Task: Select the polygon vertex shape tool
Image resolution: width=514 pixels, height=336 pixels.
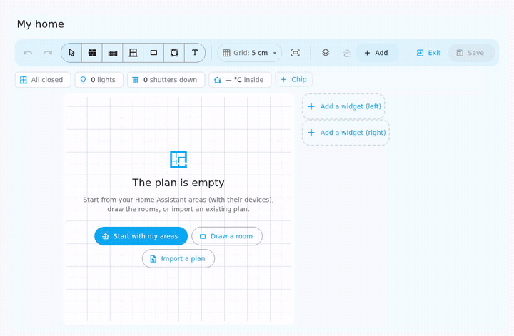Action: click(174, 53)
